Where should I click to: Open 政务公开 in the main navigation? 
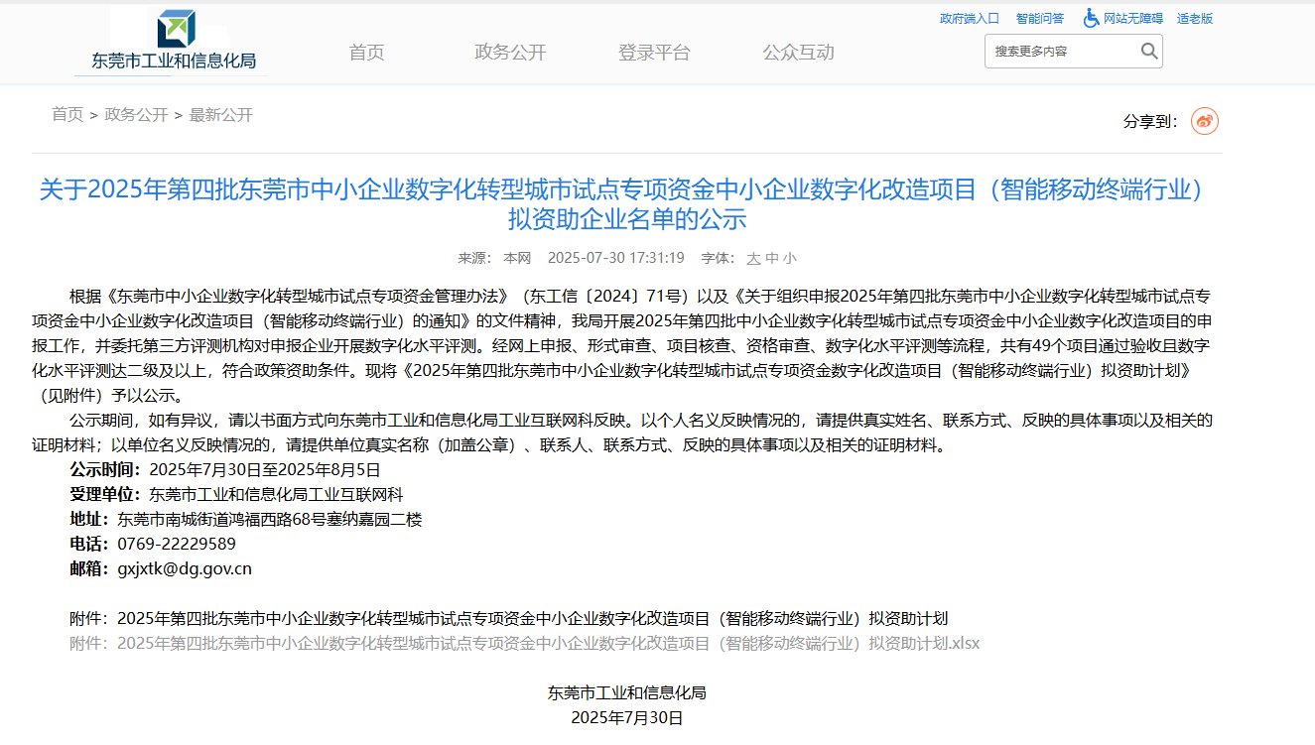click(x=510, y=53)
